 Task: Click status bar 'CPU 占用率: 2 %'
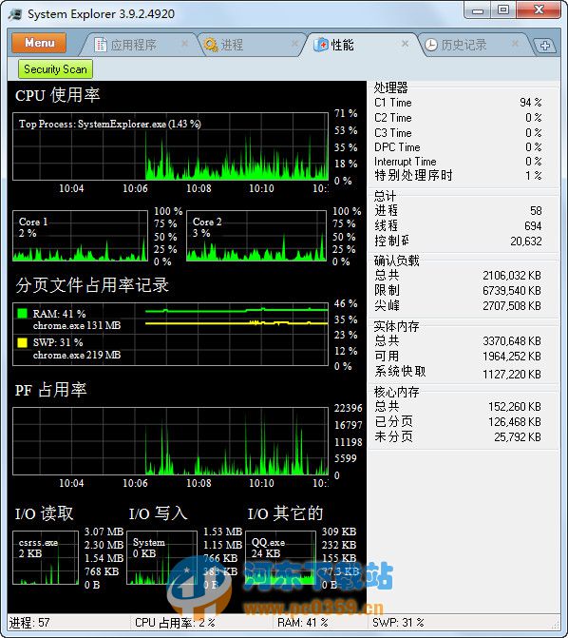175,623
